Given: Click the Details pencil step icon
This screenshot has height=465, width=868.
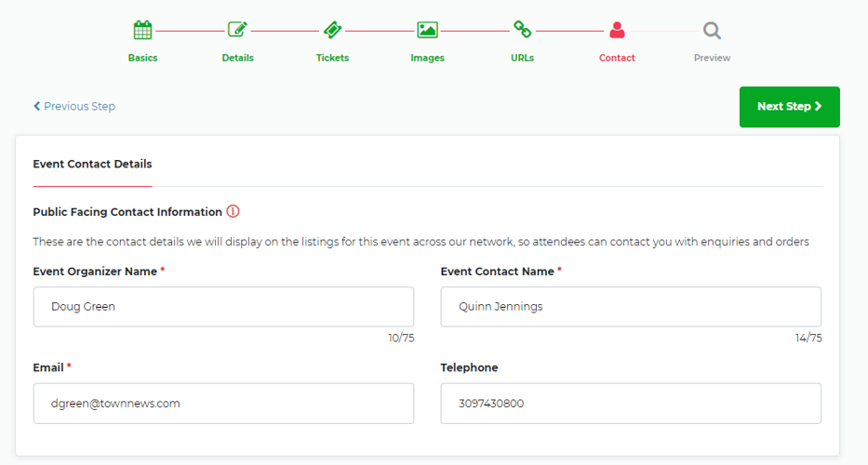Looking at the screenshot, I should tap(237, 30).
